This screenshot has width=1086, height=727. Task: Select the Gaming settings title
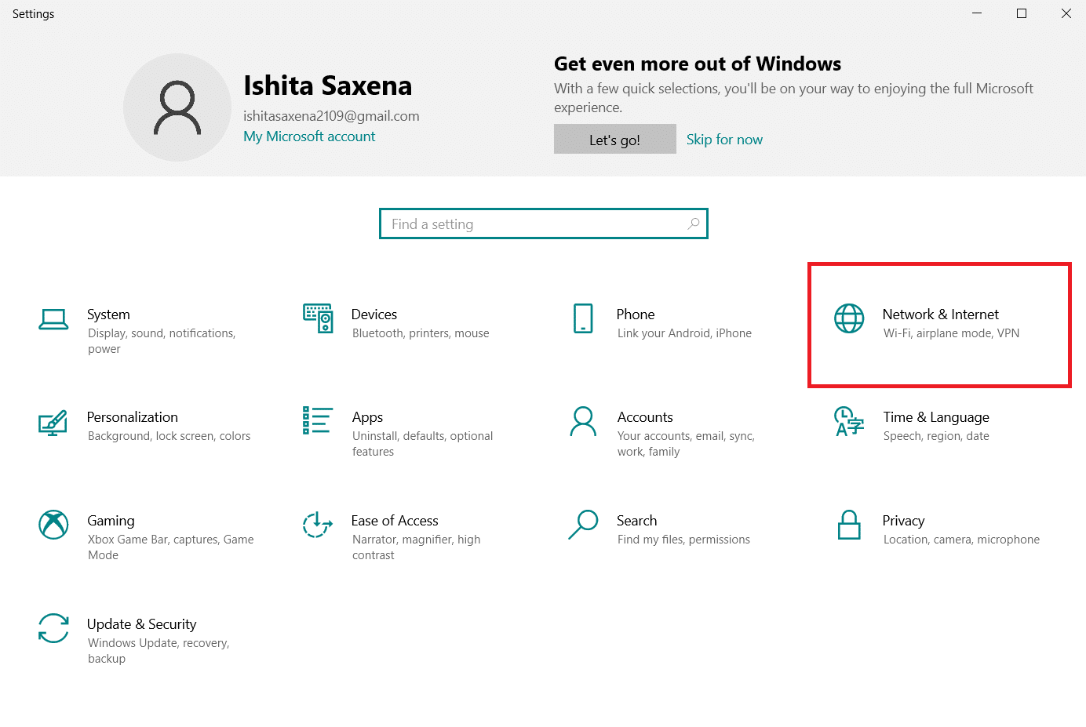pyautogui.click(x=111, y=521)
